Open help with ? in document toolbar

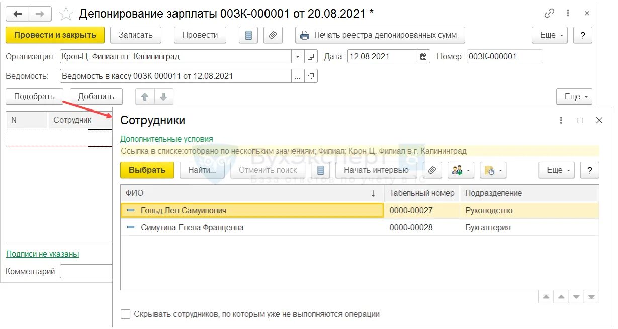(x=583, y=35)
